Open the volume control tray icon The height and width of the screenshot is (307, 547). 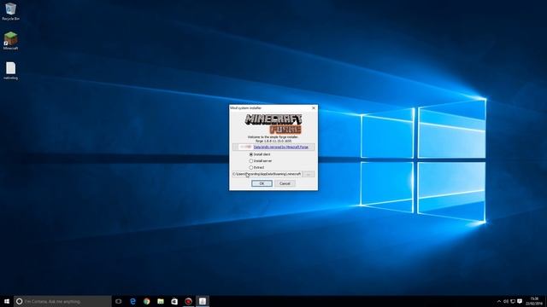[506, 301]
